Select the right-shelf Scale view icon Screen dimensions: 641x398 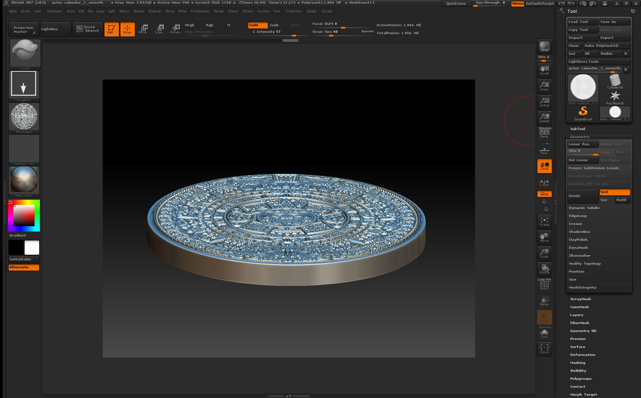click(544, 253)
